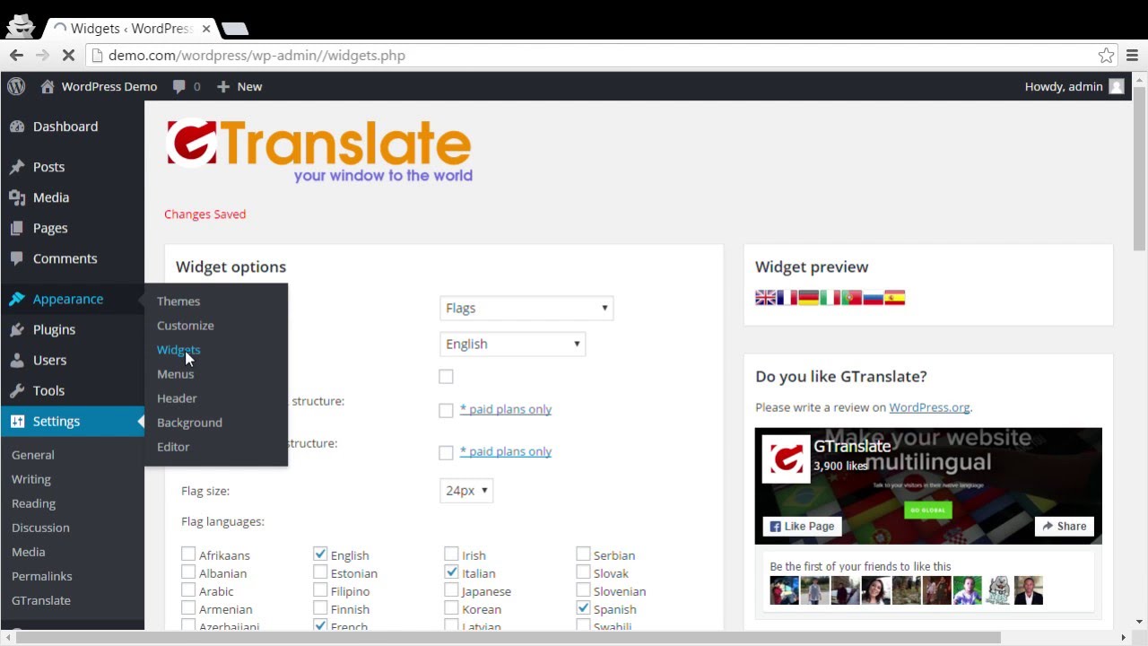Image resolution: width=1148 pixels, height=646 pixels.
Task: Click the Plugins plug icon
Action: 17,329
